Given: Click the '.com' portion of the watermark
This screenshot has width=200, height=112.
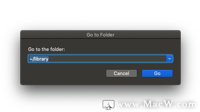Looking at the screenshot, I should pyautogui.click(x=186, y=105).
